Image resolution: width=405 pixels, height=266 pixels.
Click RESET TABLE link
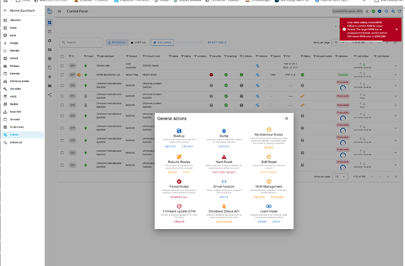[217, 43]
